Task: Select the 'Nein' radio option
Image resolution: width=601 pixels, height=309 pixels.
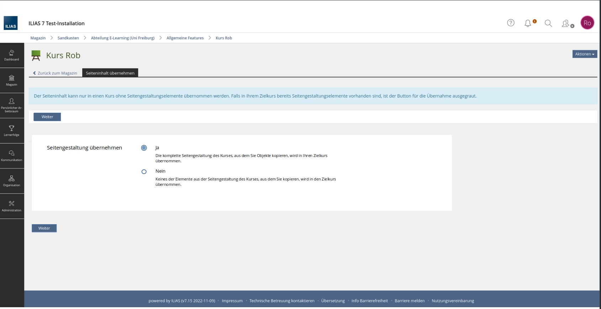Action: coord(144,172)
